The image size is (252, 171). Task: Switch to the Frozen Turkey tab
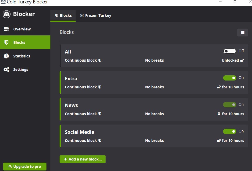[96, 15]
